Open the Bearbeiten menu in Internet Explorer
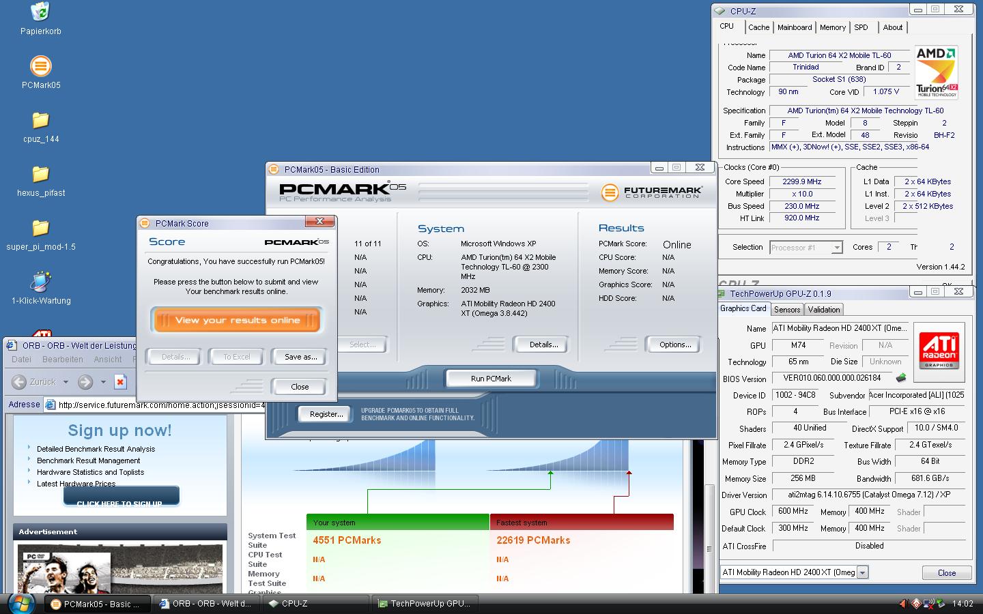 (x=63, y=359)
